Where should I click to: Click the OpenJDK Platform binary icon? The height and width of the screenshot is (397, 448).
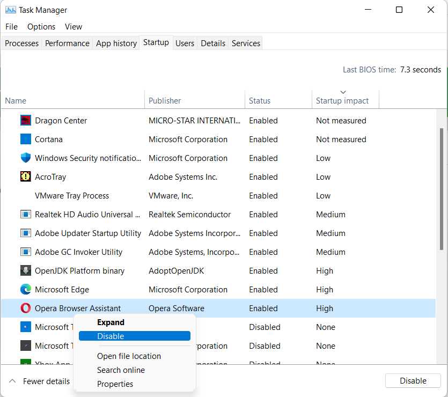pos(26,270)
